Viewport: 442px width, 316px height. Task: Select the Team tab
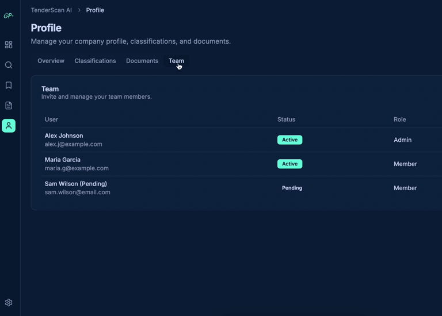pos(176,61)
